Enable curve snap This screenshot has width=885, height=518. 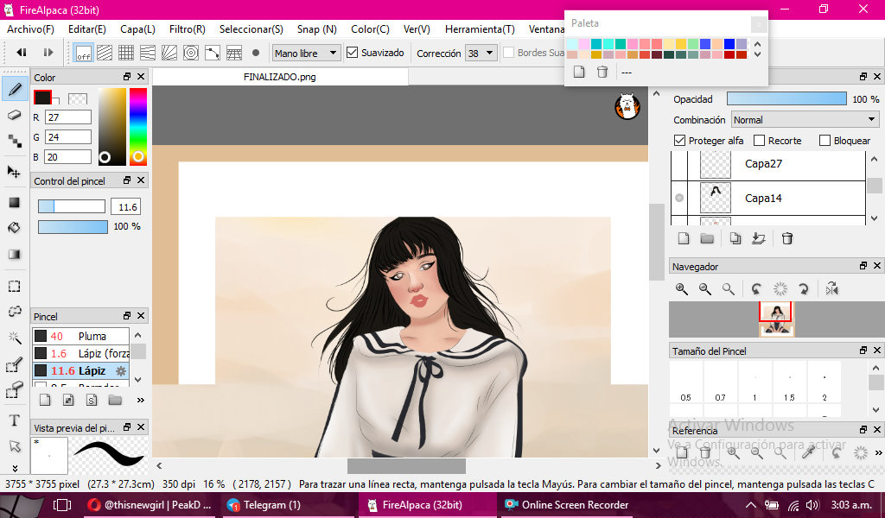coord(213,53)
